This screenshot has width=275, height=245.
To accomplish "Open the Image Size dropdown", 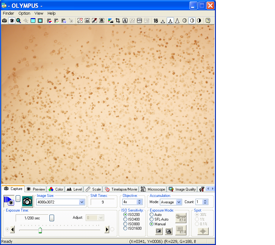I will [82, 202].
